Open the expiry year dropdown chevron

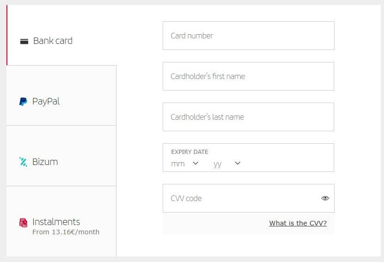[238, 163]
